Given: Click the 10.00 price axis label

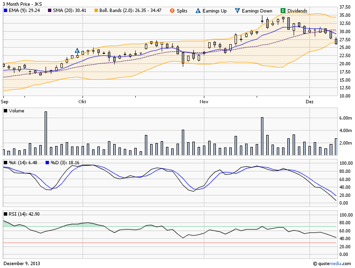Looking at the screenshot, I should tap(345, 96).
